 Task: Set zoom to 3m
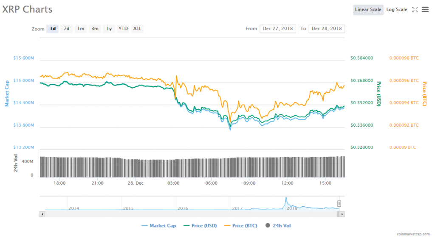95,29
